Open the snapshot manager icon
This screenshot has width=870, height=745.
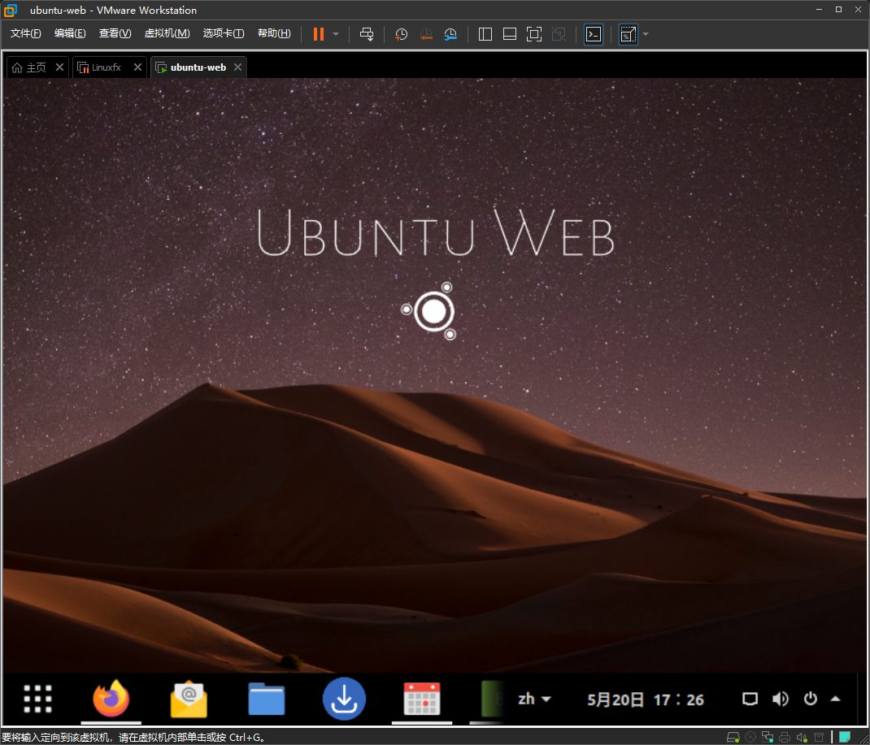pyautogui.click(x=450, y=34)
